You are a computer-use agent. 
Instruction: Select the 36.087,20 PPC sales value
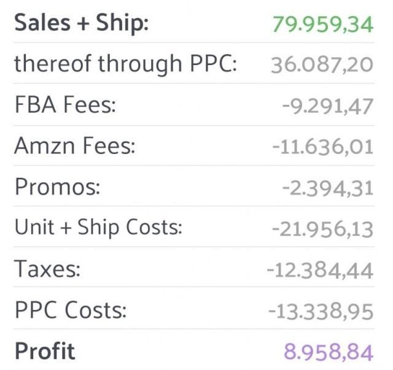(322, 65)
